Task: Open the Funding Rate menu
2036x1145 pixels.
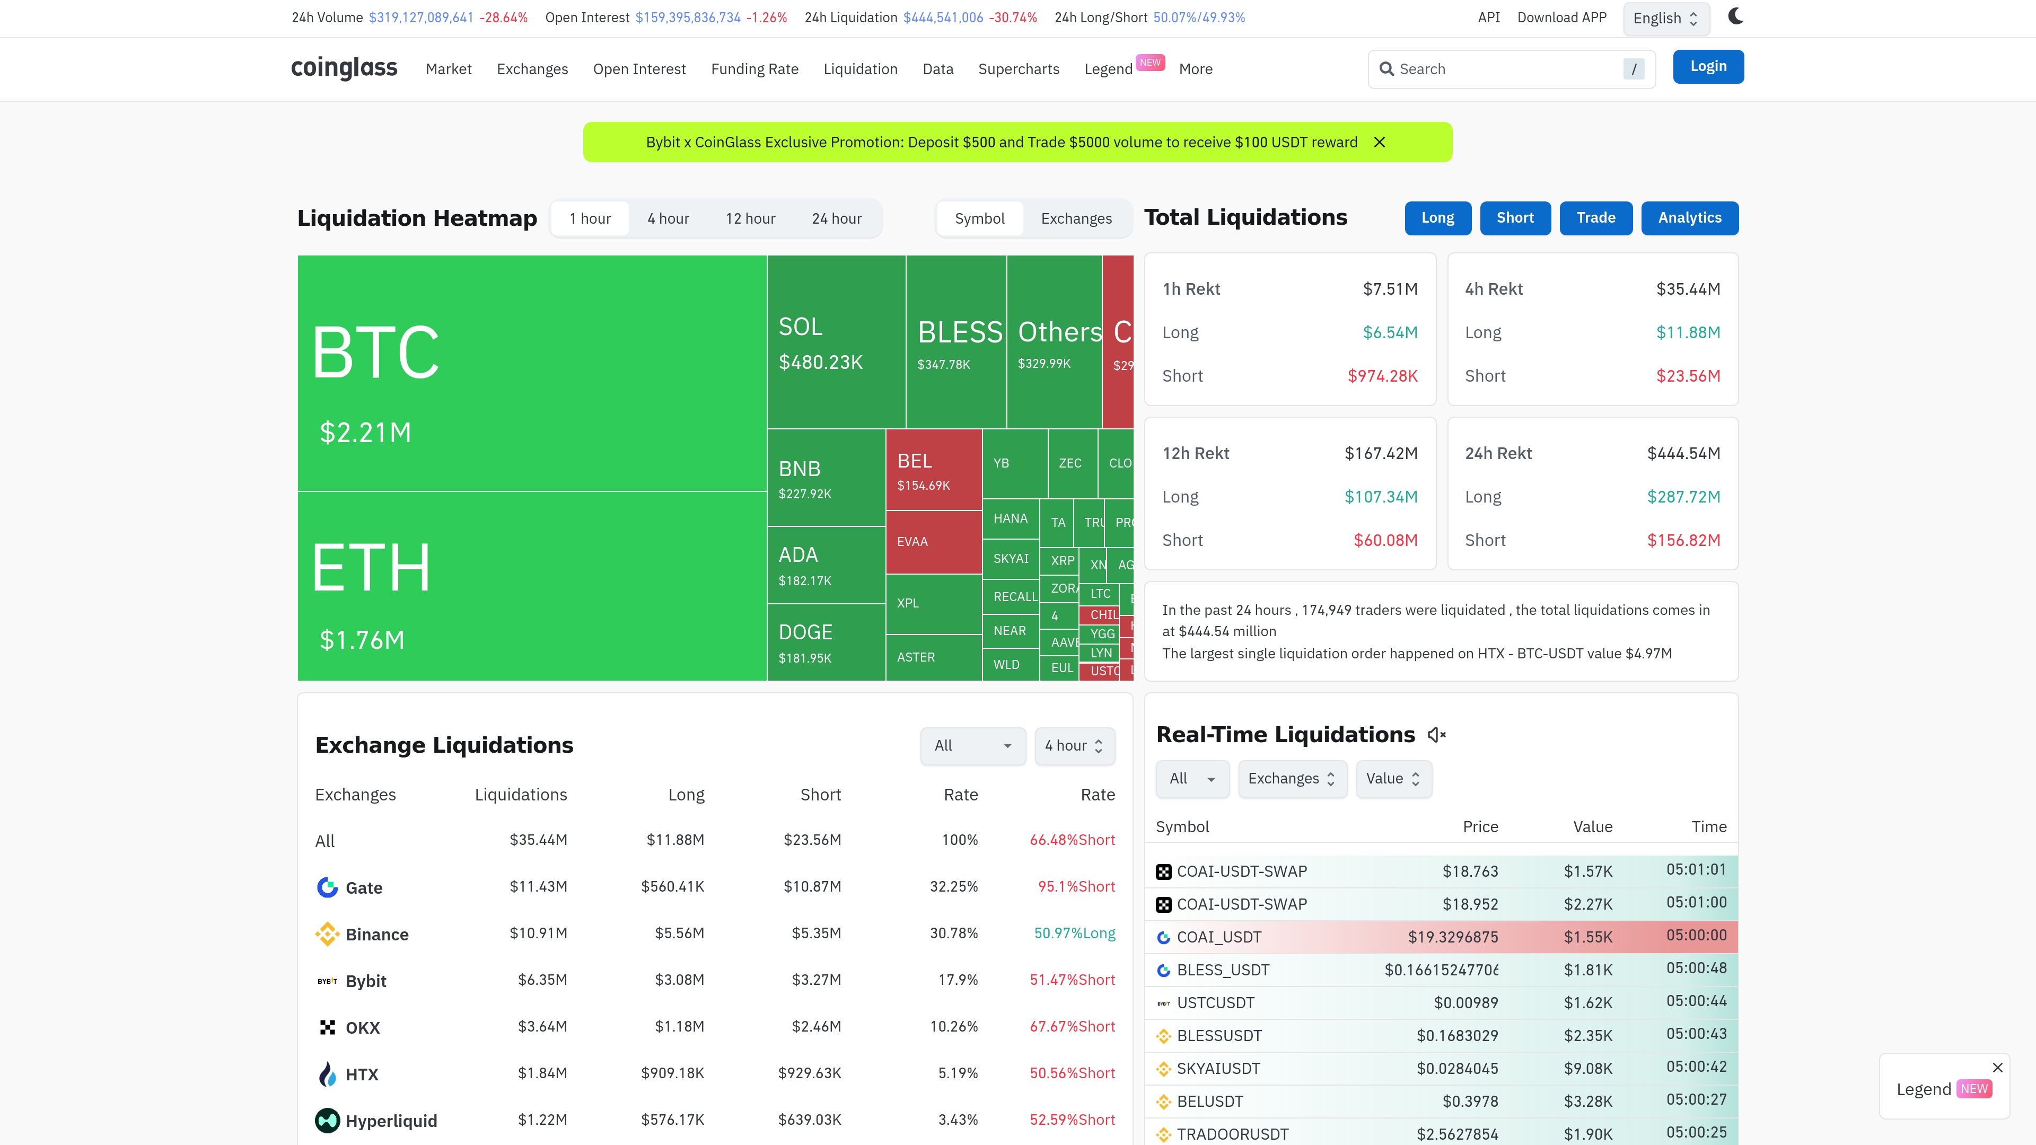Action: 754,69
